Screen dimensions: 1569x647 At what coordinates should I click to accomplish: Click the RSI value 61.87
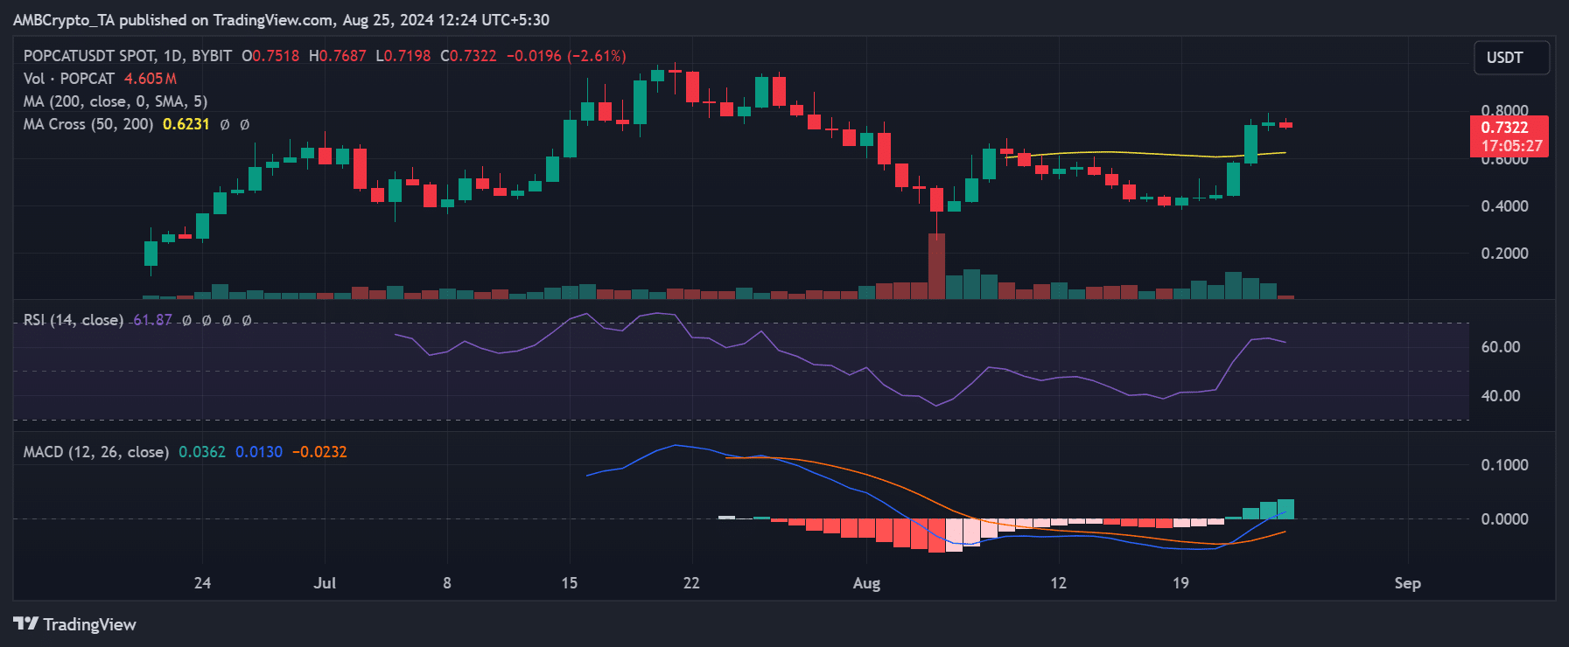tap(152, 320)
